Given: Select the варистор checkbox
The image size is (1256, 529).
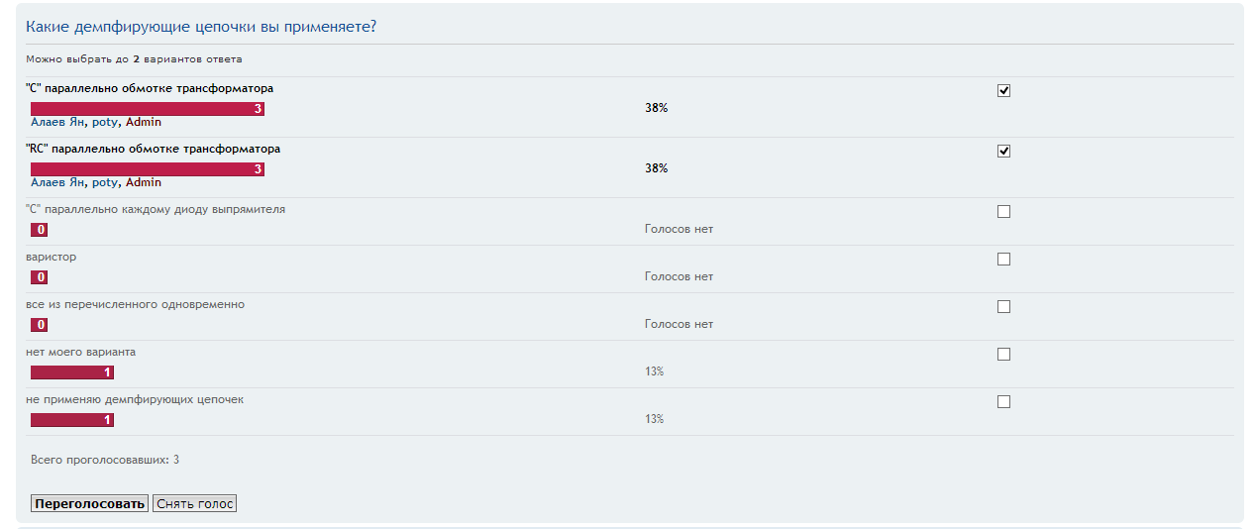Looking at the screenshot, I should [x=1003, y=260].
